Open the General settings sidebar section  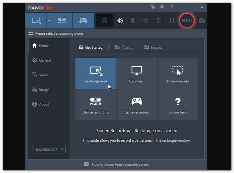[x=49, y=60]
